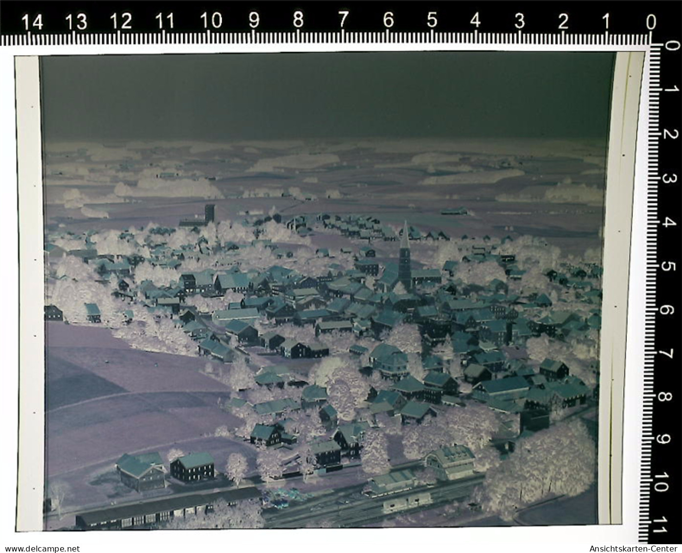Click the distant square tower on the horizon

pyautogui.click(x=209, y=213)
